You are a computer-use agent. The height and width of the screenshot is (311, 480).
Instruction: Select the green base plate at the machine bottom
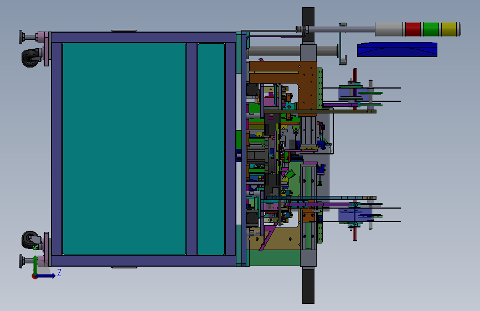tap(275, 257)
